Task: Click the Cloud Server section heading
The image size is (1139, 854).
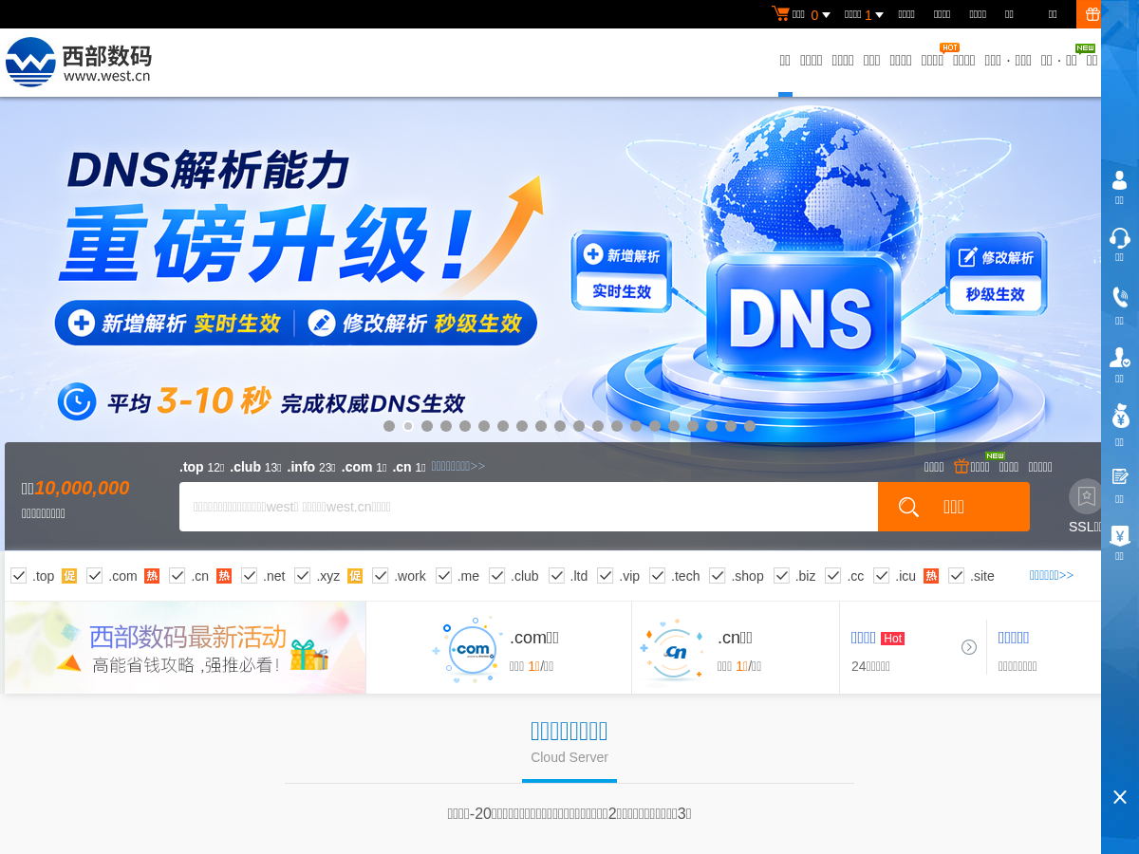Action: click(x=569, y=757)
